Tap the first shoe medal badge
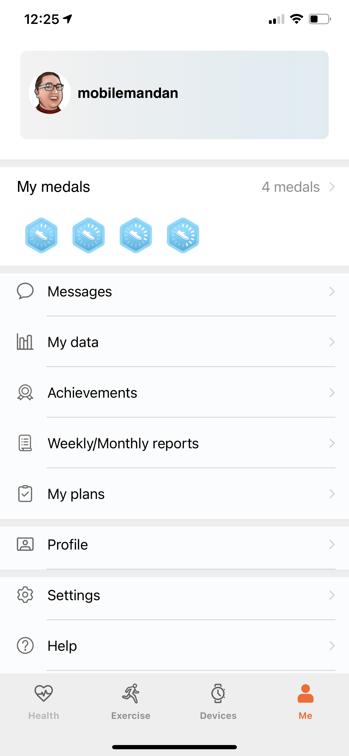Viewport: 349px width, 756px height. click(41, 235)
